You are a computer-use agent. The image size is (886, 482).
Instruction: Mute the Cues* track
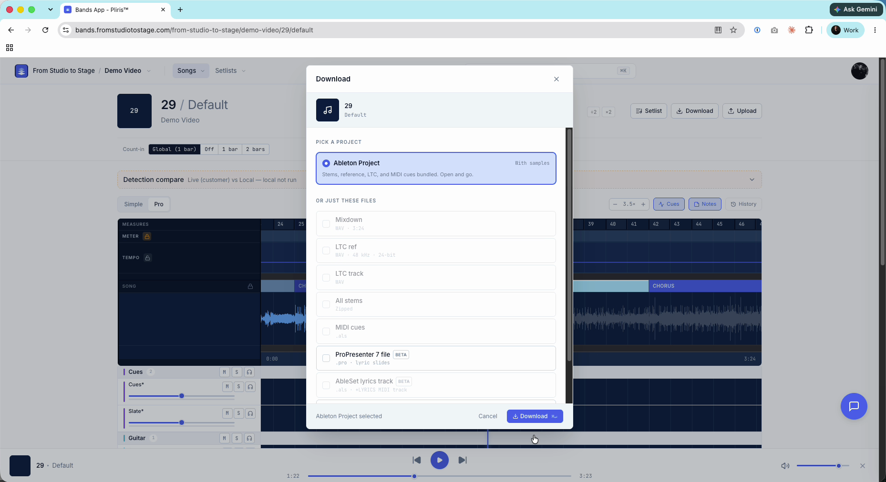click(x=227, y=387)
